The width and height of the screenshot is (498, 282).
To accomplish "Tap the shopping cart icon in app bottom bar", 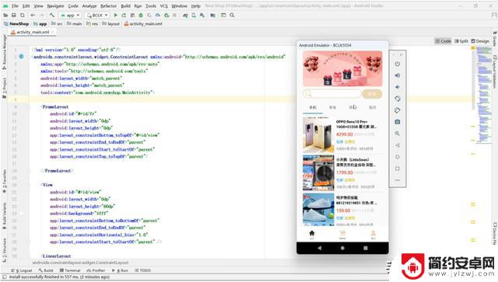I will (342, 234).
